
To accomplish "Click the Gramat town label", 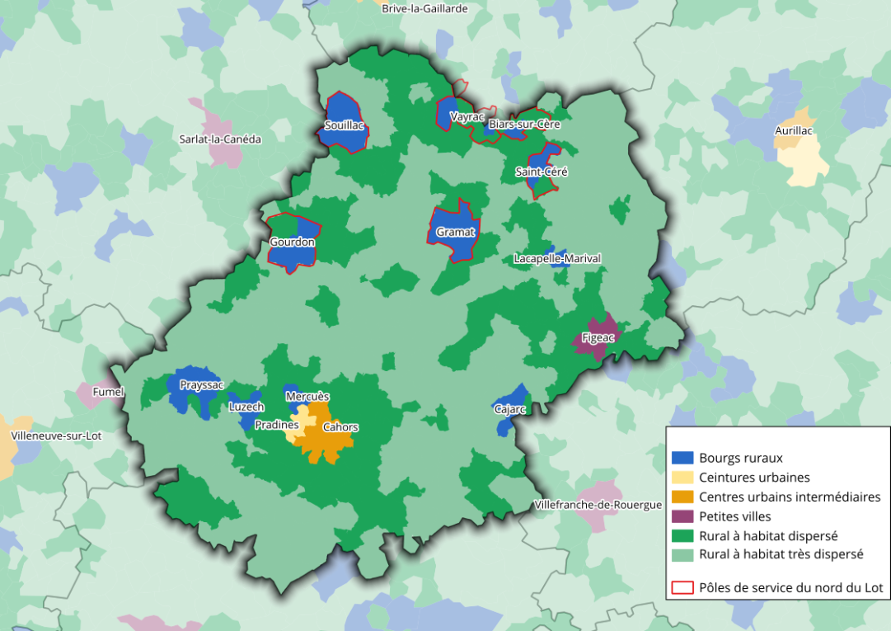I will (x=455, y=233).
